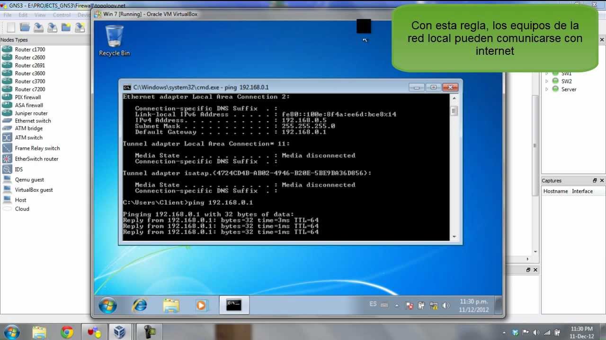This screenshot has height=340, width=606.
Task: Click VM volume speaker tray icon
Action: (446, 306)
